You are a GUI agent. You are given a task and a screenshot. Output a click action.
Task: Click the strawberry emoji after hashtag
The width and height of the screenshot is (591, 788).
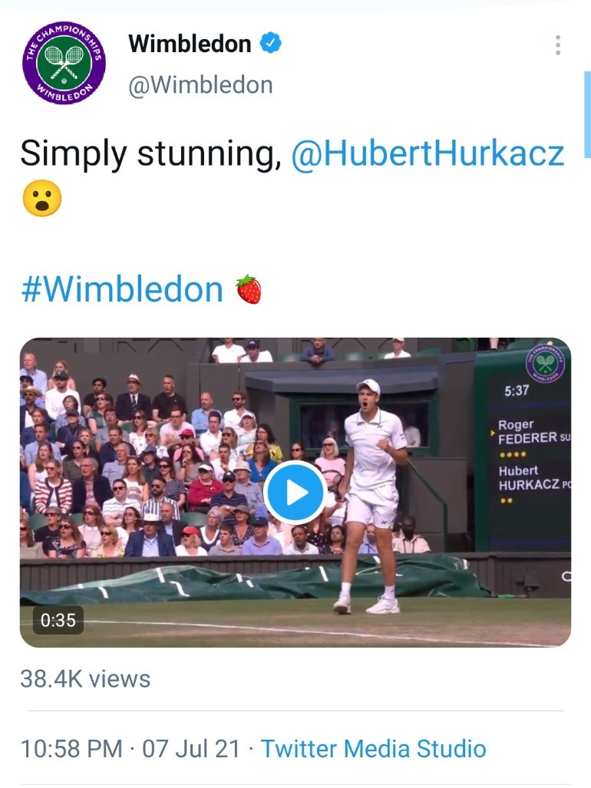pos(248,289)
